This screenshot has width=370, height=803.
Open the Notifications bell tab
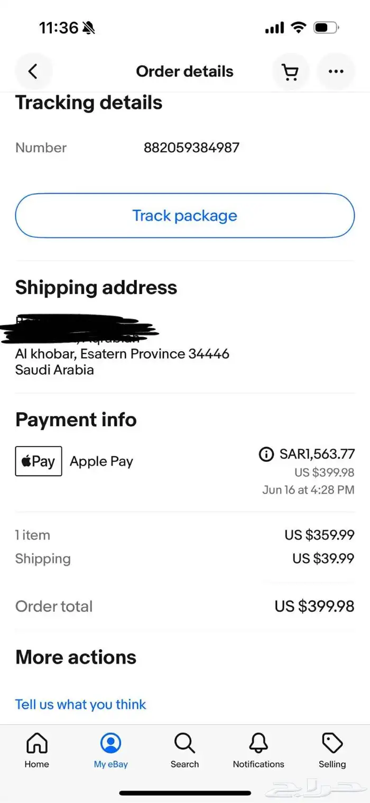[x=258, y=749]
